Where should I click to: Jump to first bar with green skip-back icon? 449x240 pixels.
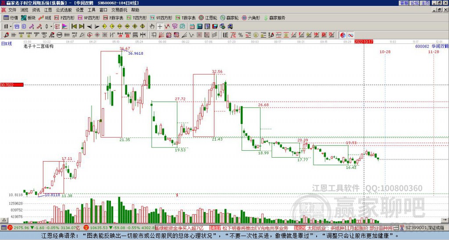coord(74,27)
